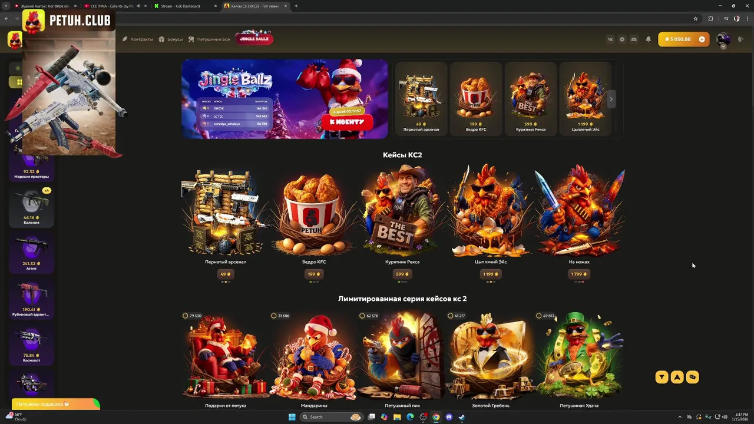Open the Jingle Ballz event button
The width and height of the screenshot is (754, 424).
point(254,38)
